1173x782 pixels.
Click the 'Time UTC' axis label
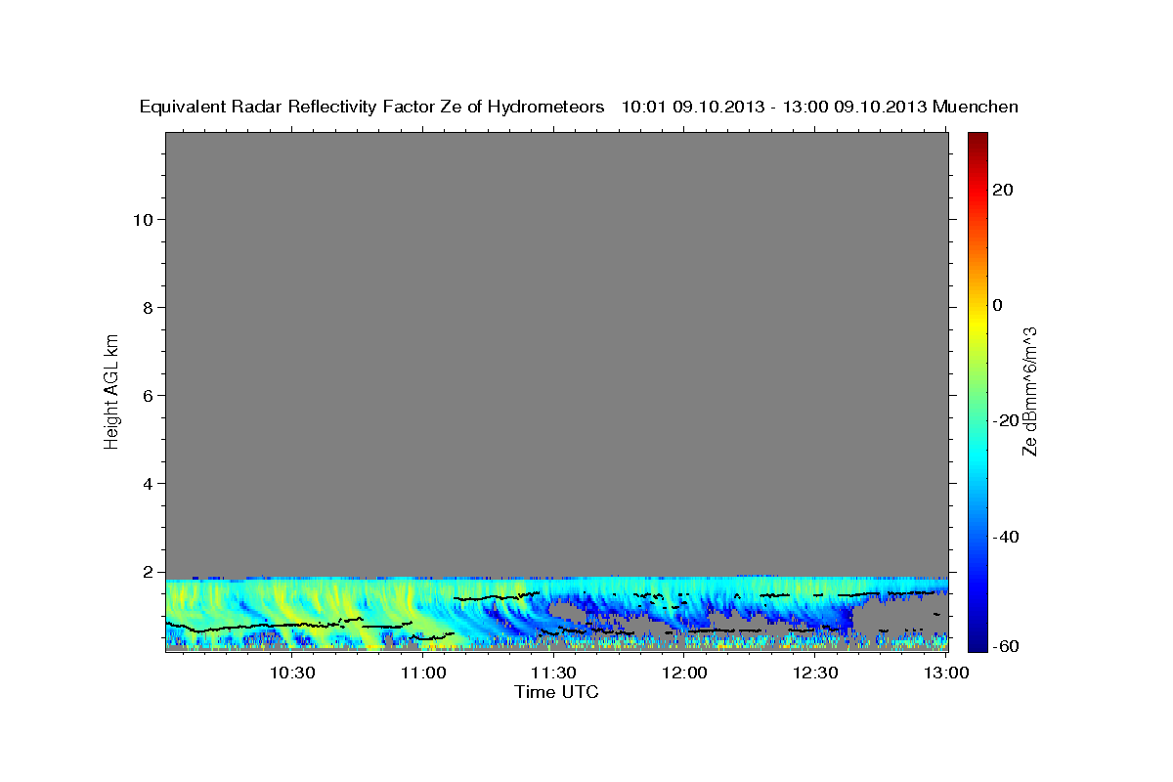(556, 692)
